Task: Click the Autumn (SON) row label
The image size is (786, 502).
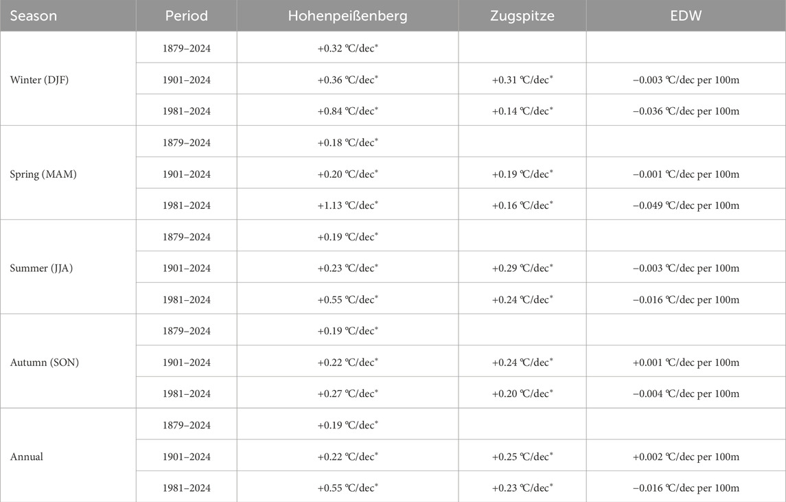Action: pyautogui.click(x=44, y=362)
